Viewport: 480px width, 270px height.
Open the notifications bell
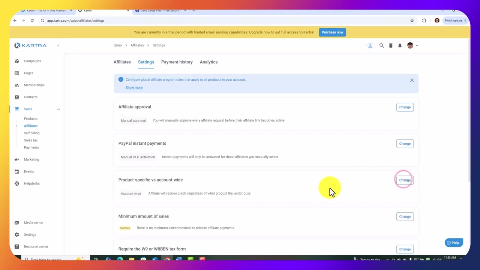click(x=400, y=45)
